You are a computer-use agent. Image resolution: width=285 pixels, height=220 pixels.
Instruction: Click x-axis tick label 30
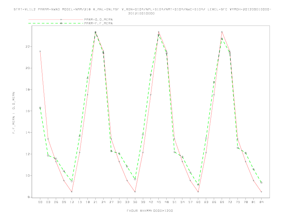tap(119, 202)
